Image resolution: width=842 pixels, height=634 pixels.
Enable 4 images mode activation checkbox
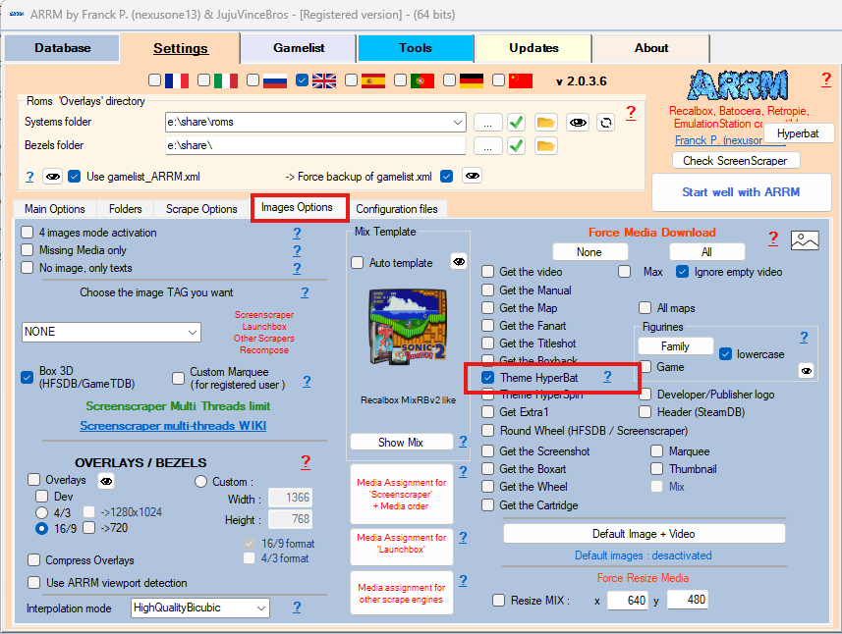click(28, 233)
